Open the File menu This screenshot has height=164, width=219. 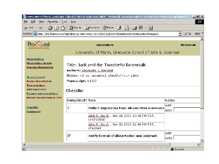pos(26,22)
